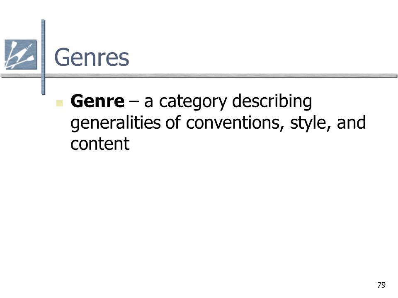Click the vertical blue bar beside the logo
This screenshot has height=298, width=398.
point(43,57)
